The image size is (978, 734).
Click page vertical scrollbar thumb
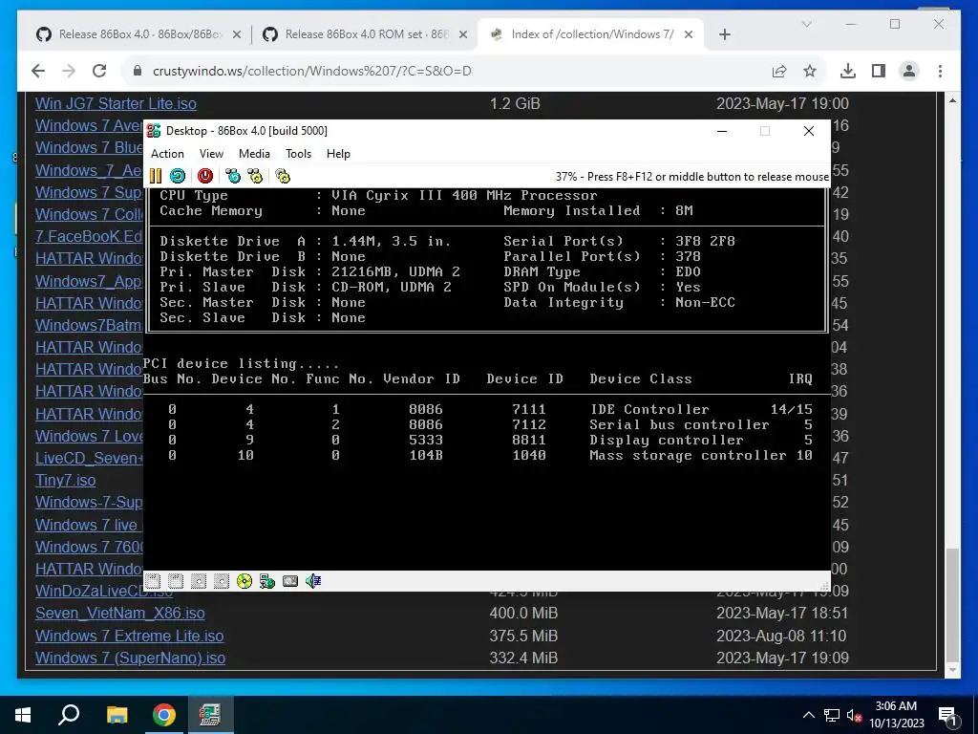point(952,604)
